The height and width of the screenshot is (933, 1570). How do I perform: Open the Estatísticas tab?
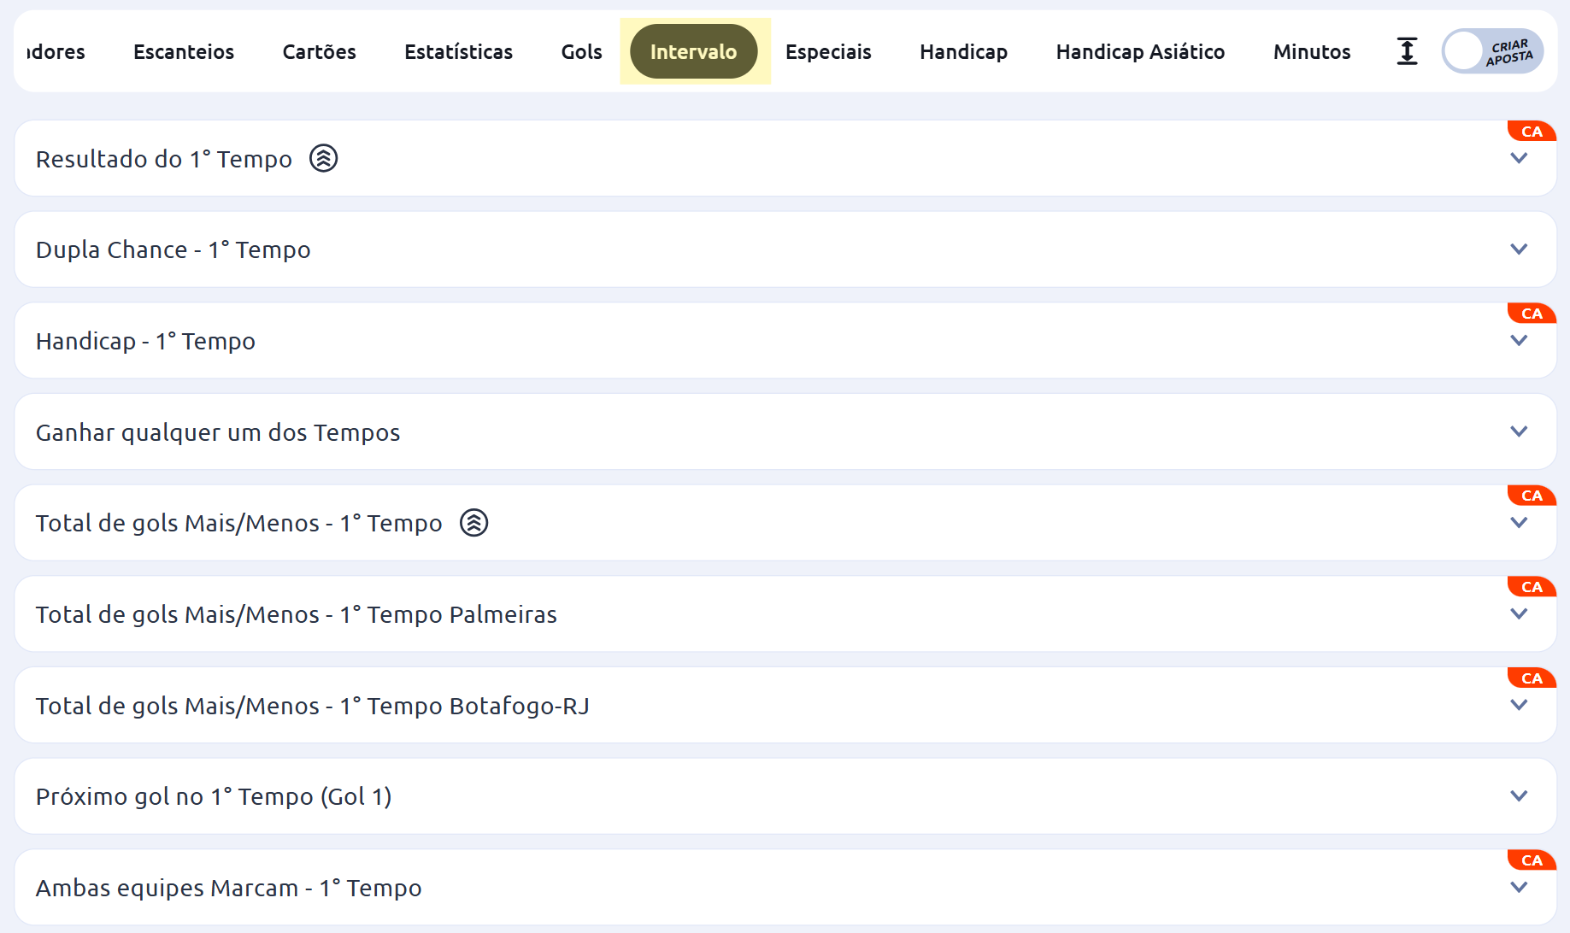pyautogui.click(x=458, y=52)
